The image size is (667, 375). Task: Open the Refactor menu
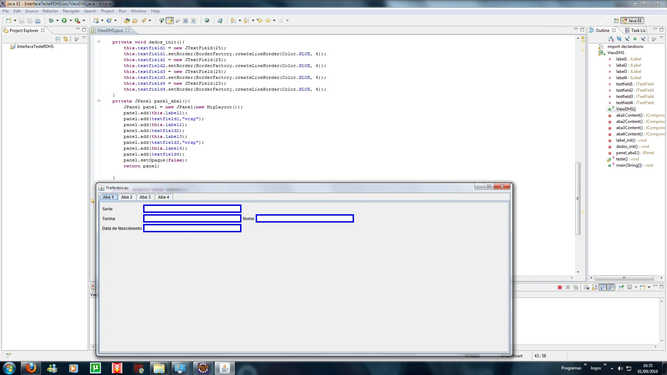click(50, 11)
